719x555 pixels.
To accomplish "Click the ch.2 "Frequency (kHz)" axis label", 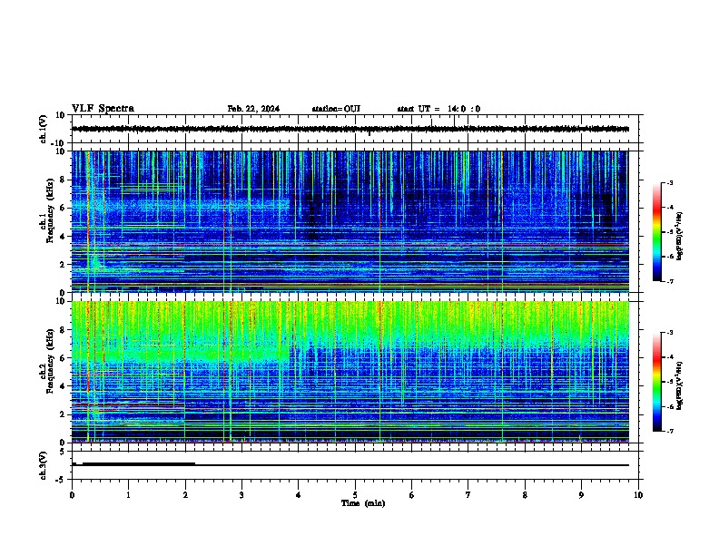I will click(x=51, y=361).
